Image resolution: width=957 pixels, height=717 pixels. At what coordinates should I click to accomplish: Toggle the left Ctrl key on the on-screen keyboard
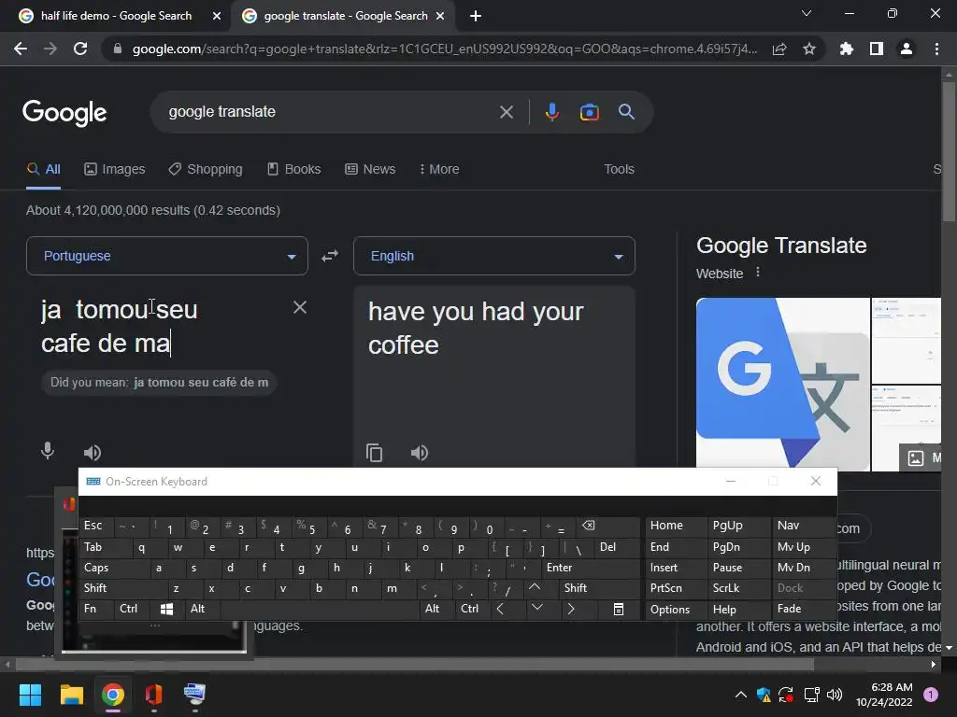click(x=132, y=609)
